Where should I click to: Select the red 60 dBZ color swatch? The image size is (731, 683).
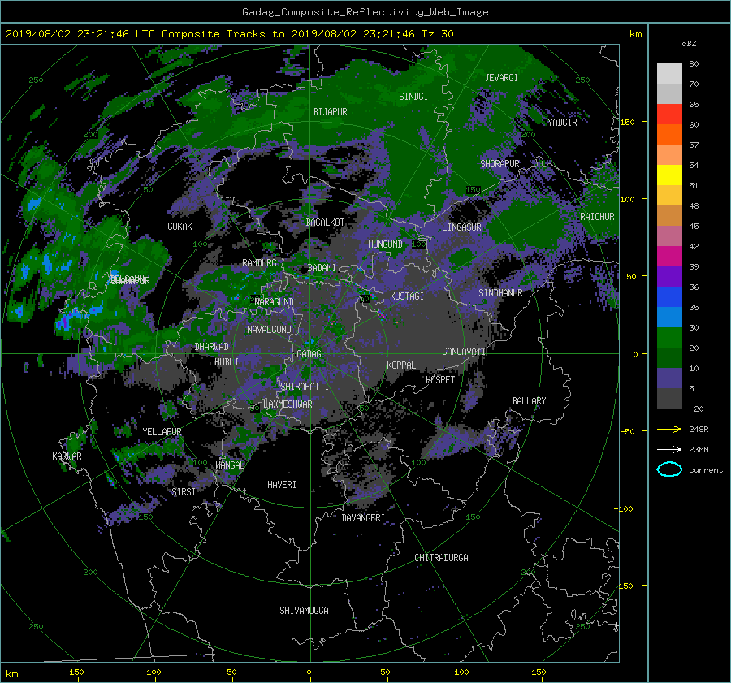click(x=669, y=115)
